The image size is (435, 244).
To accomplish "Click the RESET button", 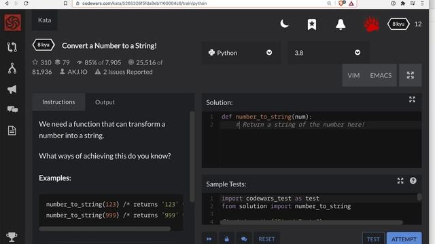I will (x=266, y=239).
